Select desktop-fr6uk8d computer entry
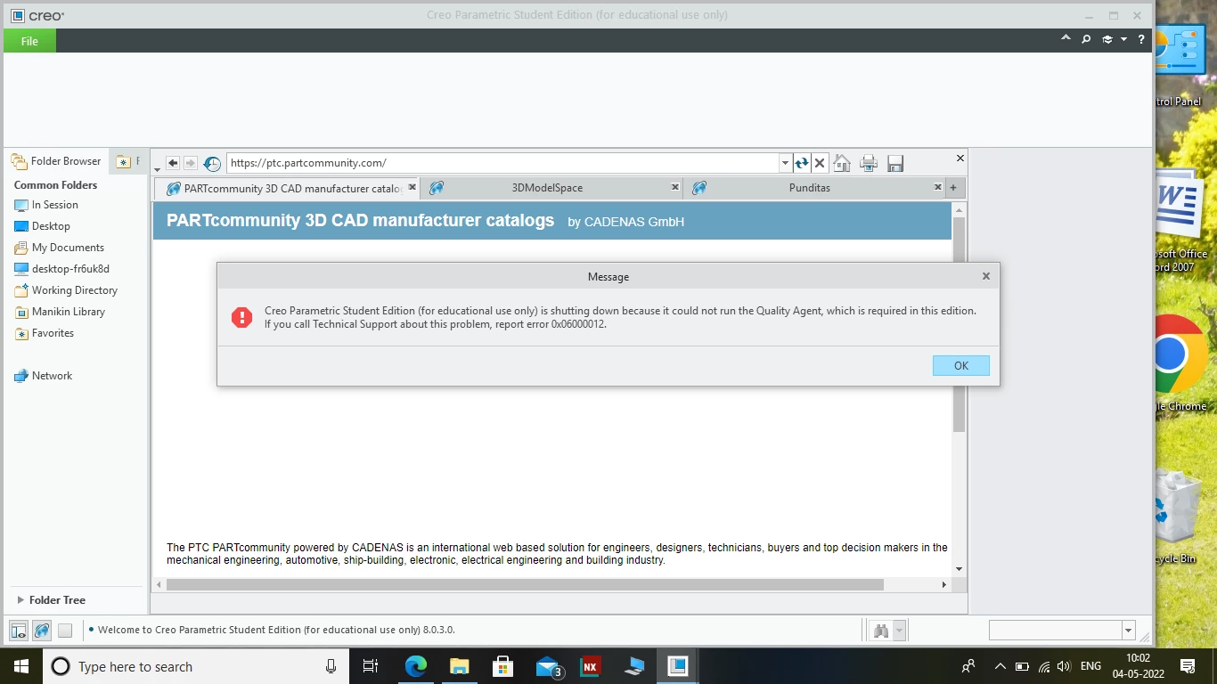The width and height of the screenshot is (1217, 684). tap(61, 269)
